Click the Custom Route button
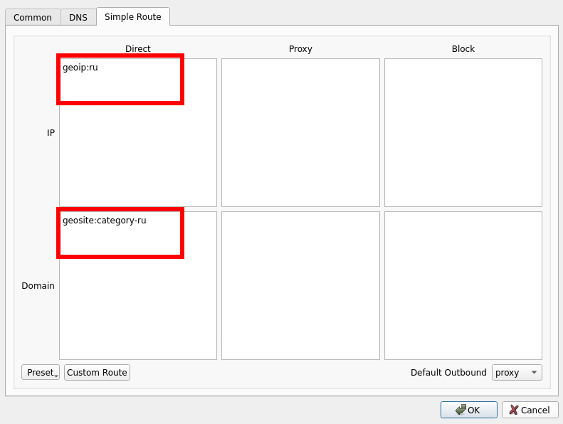This screenshot has width=563, height=424. pos(97,373)
